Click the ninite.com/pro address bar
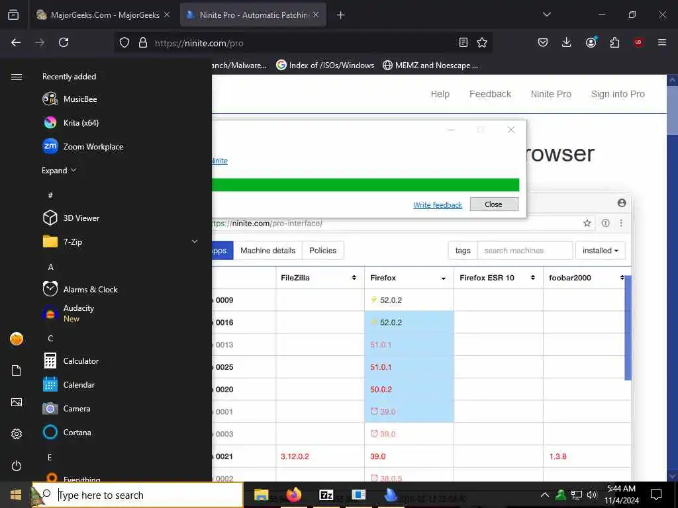Image resolution: width=678 pixels, height=508 pixels. [x=303, y=43]
